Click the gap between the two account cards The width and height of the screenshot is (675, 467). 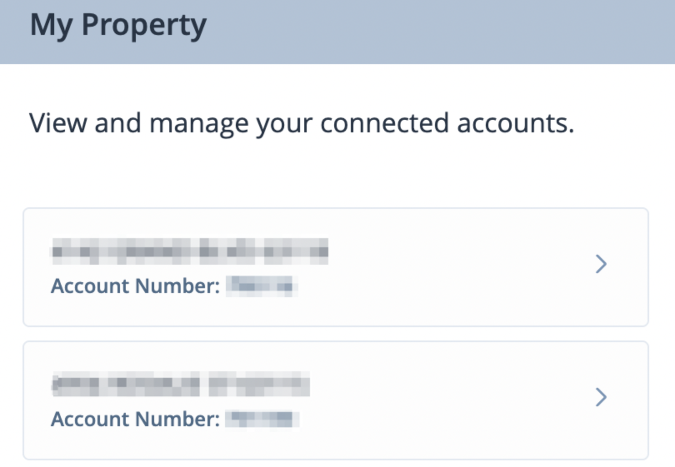[336, 334]
